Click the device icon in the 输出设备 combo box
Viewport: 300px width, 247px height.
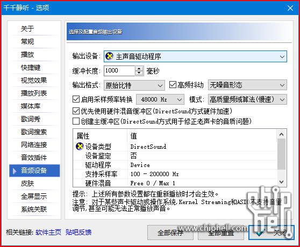[110, 56]
